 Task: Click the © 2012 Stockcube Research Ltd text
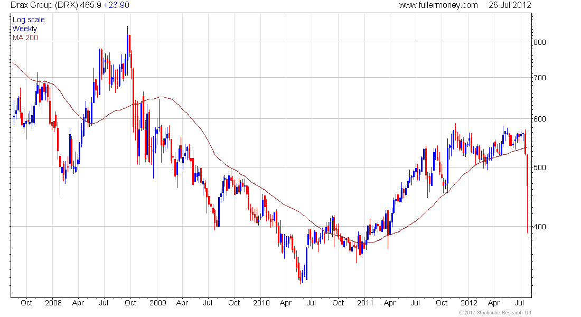click(495, 313)
